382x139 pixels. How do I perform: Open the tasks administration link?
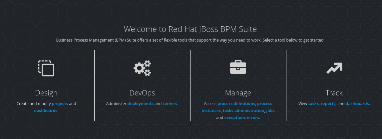pos(243,110)
